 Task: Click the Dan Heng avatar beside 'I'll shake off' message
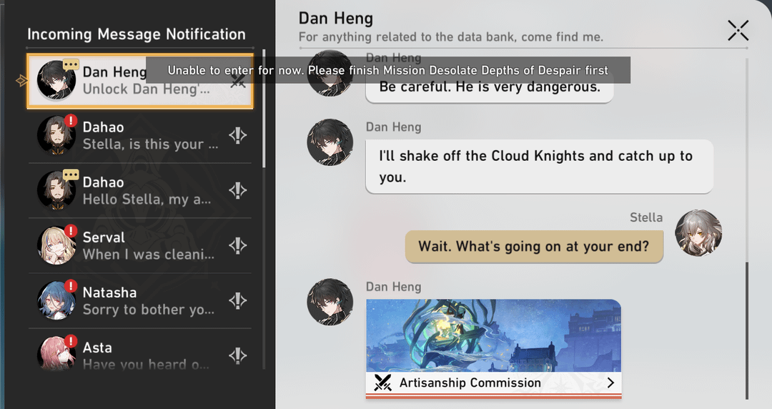point(330,142)
